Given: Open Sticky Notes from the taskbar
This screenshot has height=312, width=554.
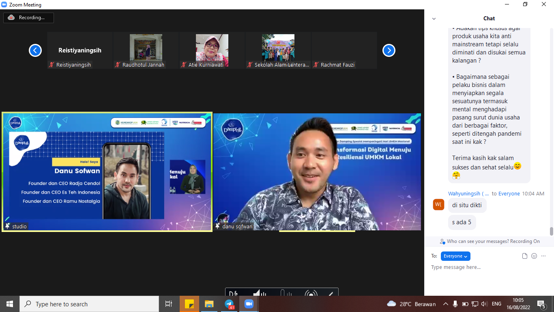Looking at the screenshot, I should (x=189, y=304).
